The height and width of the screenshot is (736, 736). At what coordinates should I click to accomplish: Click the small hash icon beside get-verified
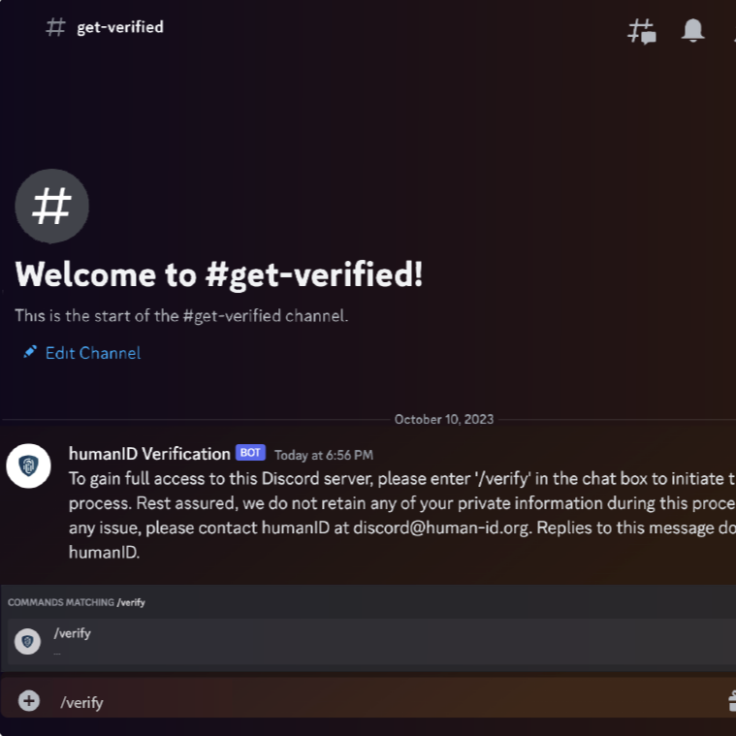(55, 27)
